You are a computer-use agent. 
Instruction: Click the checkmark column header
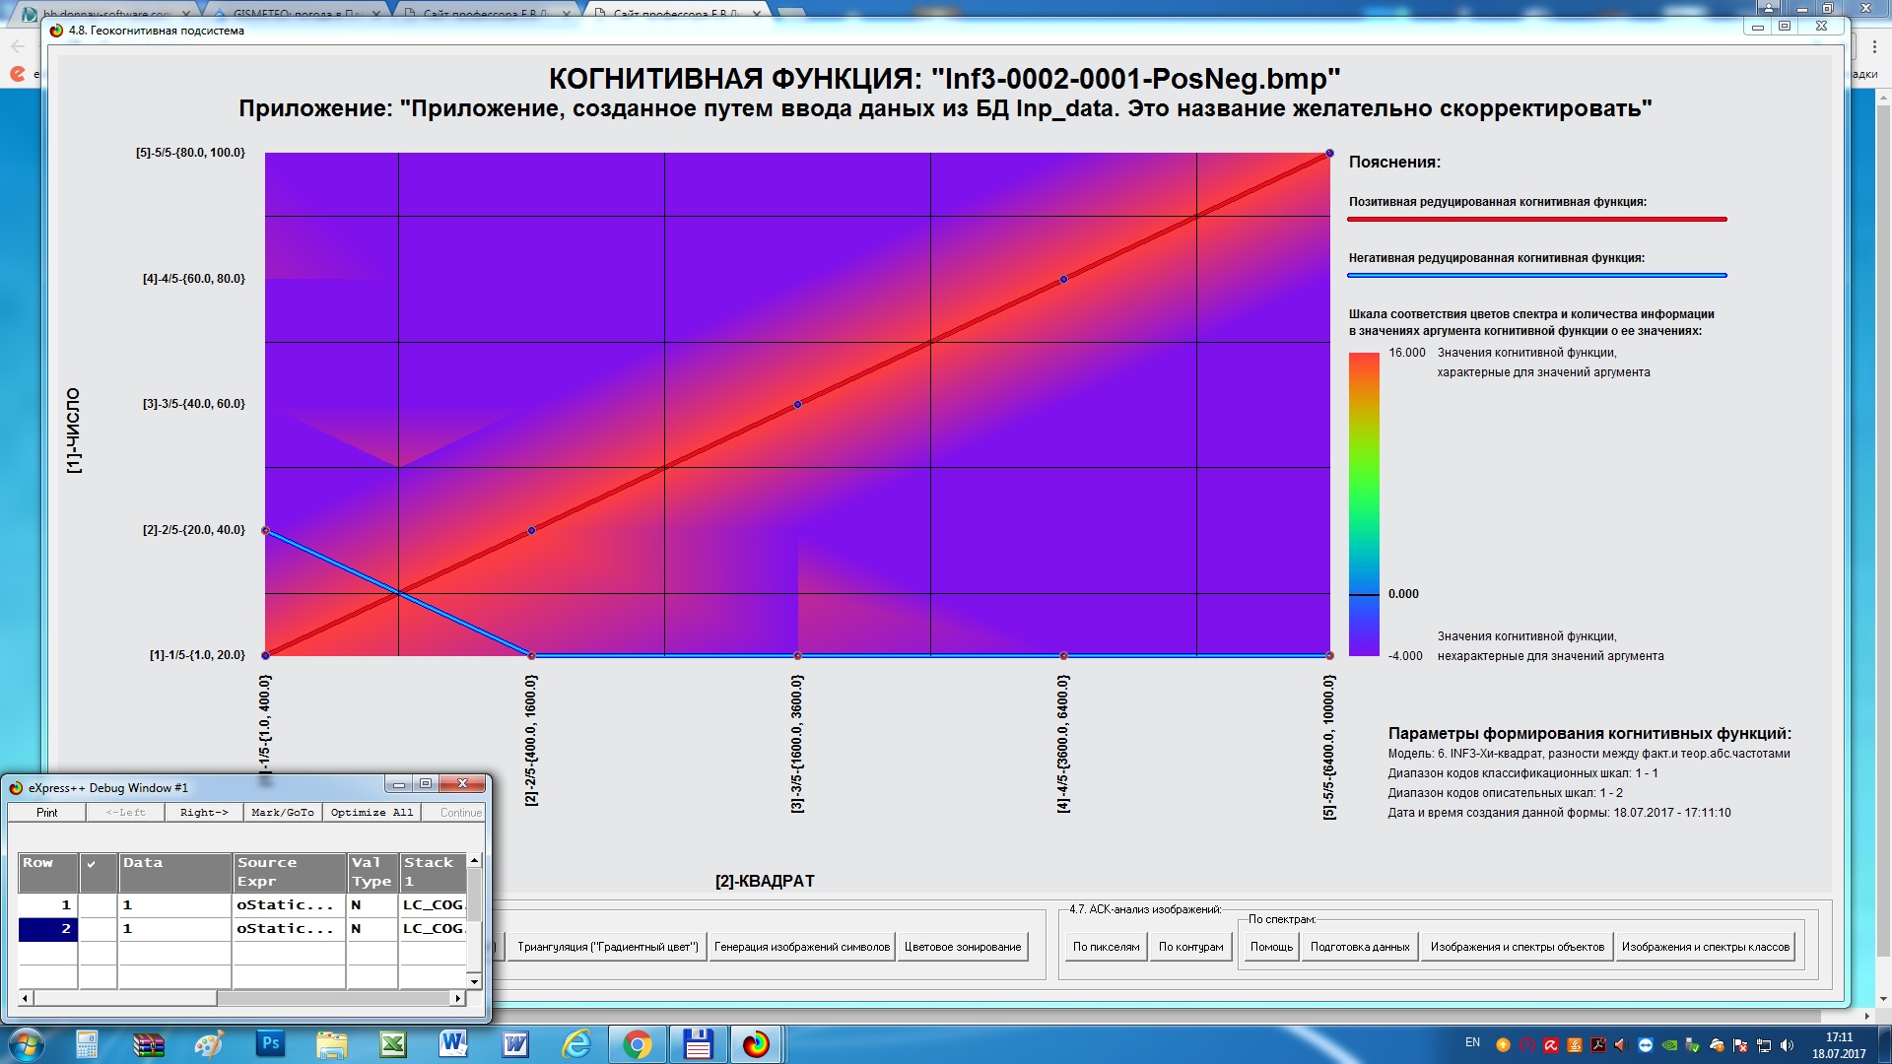coord(98,872)
